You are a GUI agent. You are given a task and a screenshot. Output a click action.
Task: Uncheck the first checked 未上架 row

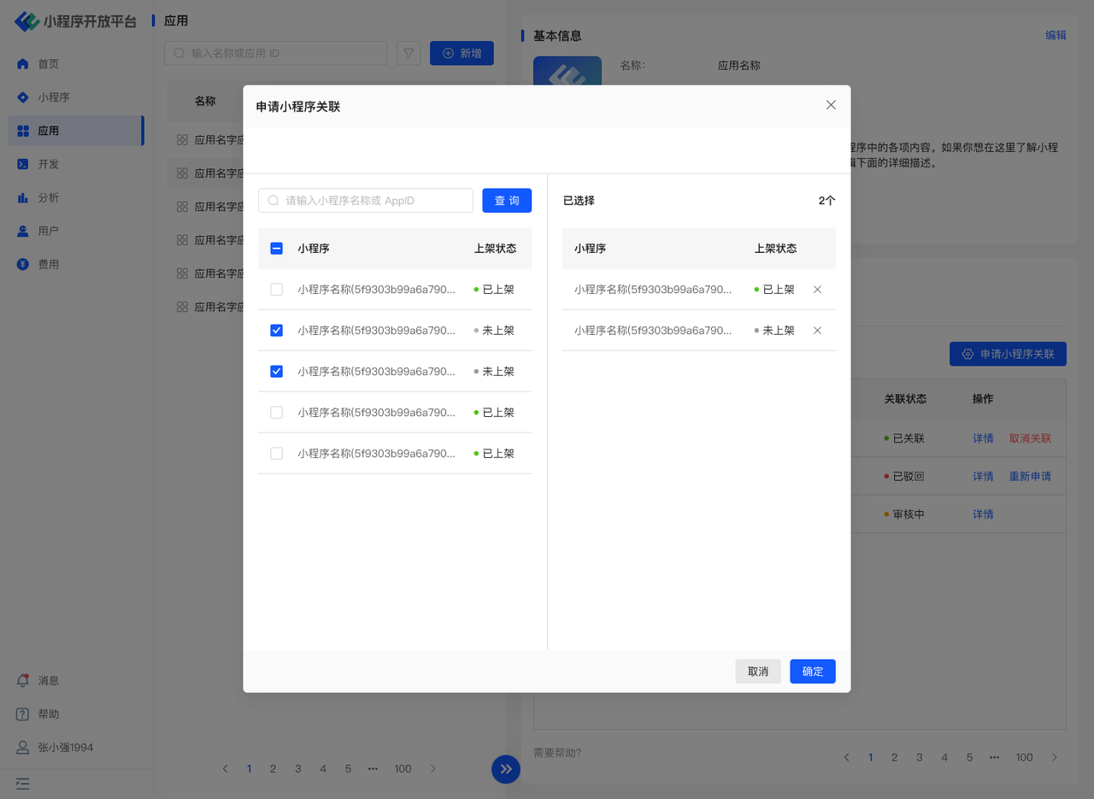tap(276, 331)
